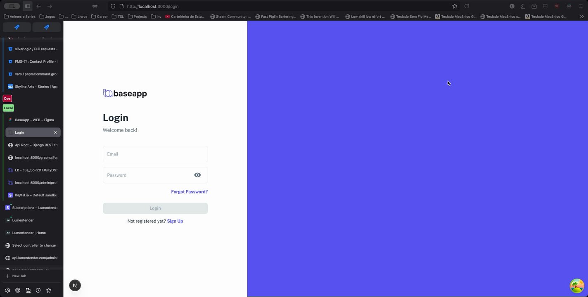This screenshot has width=588, height=297.
Task: Open the Firefox hamburger application menu
Action: click(x=581, y=6)
